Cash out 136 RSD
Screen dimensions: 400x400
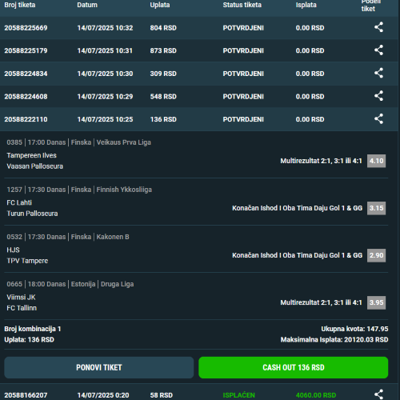[x=294, y=367]
